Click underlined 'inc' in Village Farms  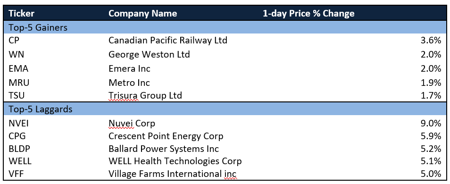(230, 174)
